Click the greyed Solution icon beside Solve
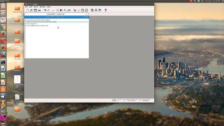This screenshot has height=126, width=224. pyautogui.click(x=78, y=10)
